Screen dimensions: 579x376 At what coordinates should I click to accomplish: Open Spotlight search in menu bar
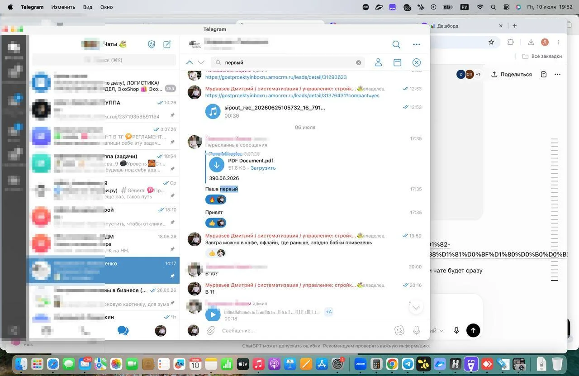click(493, 7)
